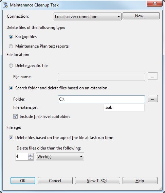Choose Maintenance Plan text reports option
Viewport: 165px width, 193px height.
tap(11, 46)
